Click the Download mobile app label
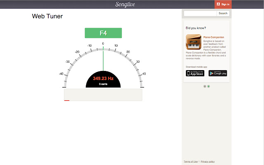 coord(196,67)
